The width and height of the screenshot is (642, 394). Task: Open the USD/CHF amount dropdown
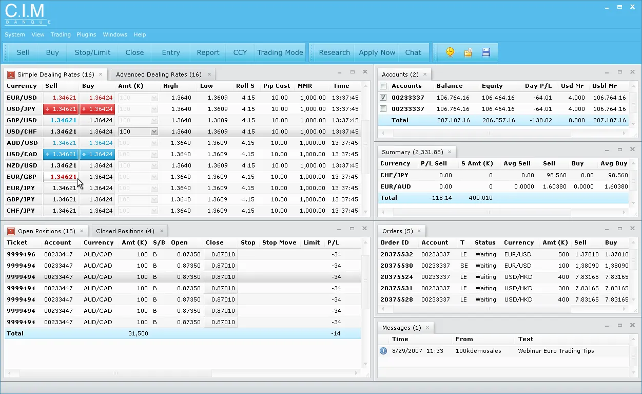point(154,132)
